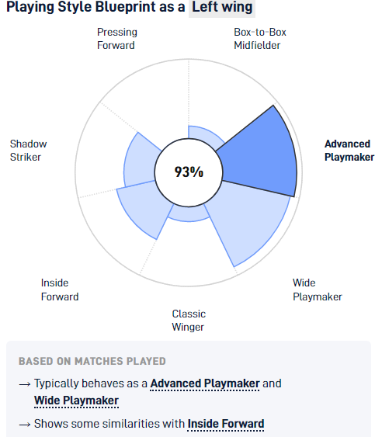
Task: Open the Inside Forward link in summary
Action: [226, 424]
